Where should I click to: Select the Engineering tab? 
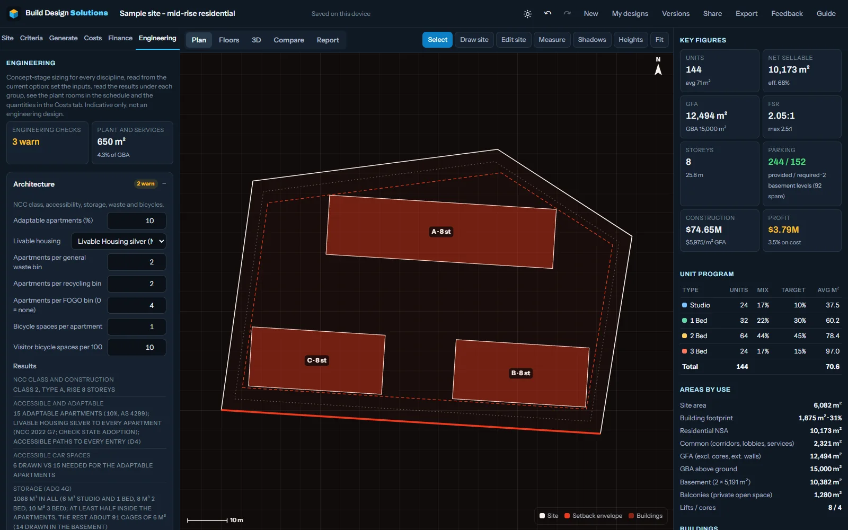157,38
